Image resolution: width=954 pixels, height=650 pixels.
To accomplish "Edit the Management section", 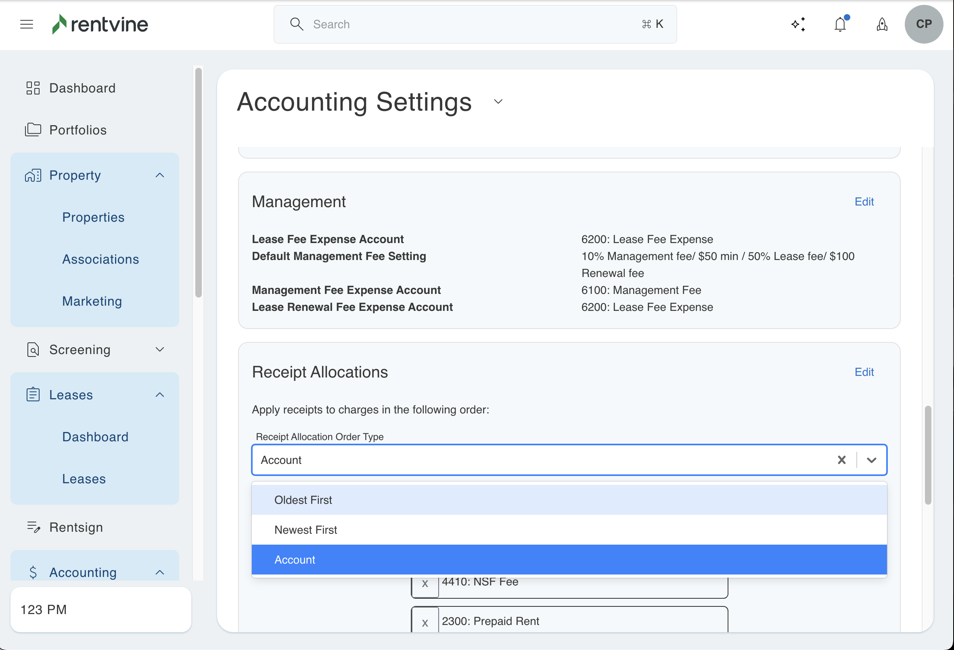I will (x=864, y=201).
